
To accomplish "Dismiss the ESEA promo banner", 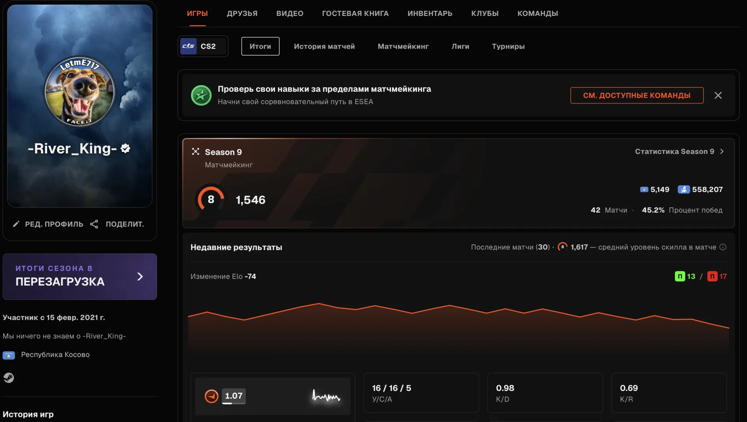I will (718, 95).
